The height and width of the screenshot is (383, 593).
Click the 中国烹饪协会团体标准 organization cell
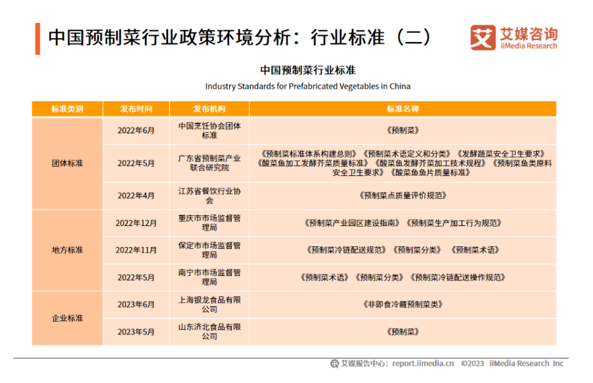point(209,130)
